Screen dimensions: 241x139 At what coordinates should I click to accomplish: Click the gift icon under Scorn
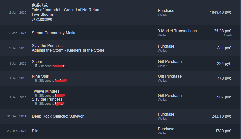coord(36,66)
